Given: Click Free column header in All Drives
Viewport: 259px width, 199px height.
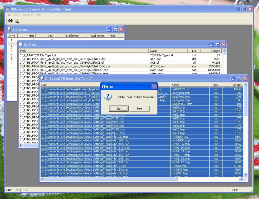Looking at the screenshot, I should tap(113, 36).
